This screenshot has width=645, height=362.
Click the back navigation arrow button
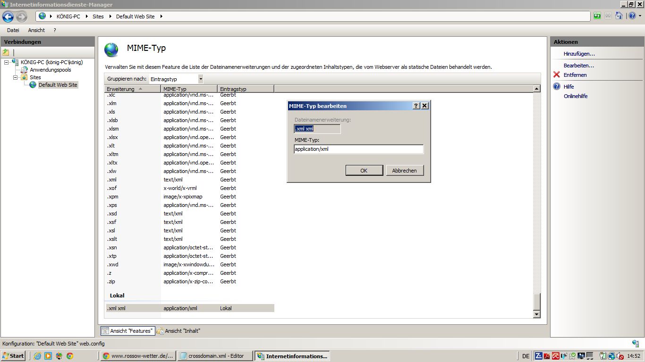(8, 16)
